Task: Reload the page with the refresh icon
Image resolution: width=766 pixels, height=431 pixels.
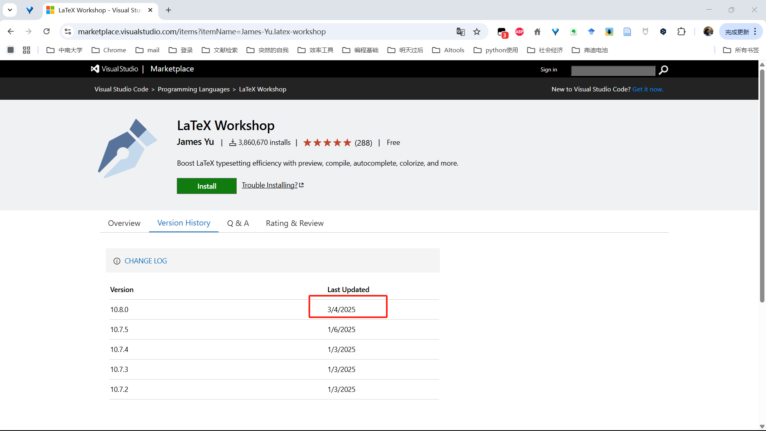Action: click(47, 32)
